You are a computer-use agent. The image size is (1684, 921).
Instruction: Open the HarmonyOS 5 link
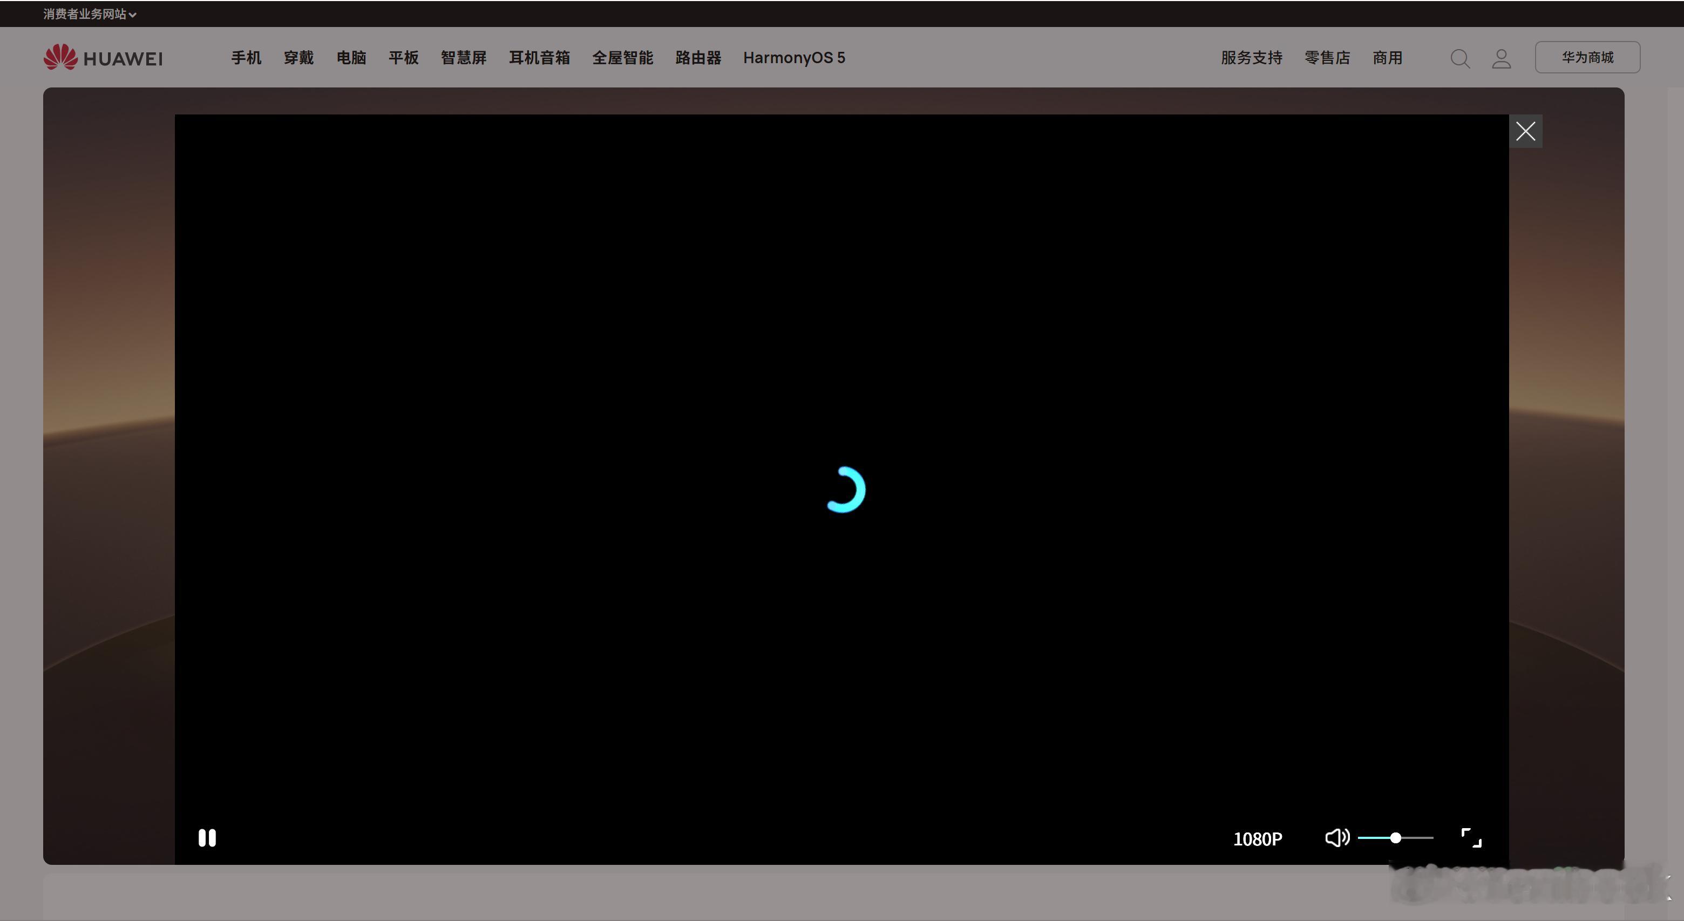pos(795,58)
